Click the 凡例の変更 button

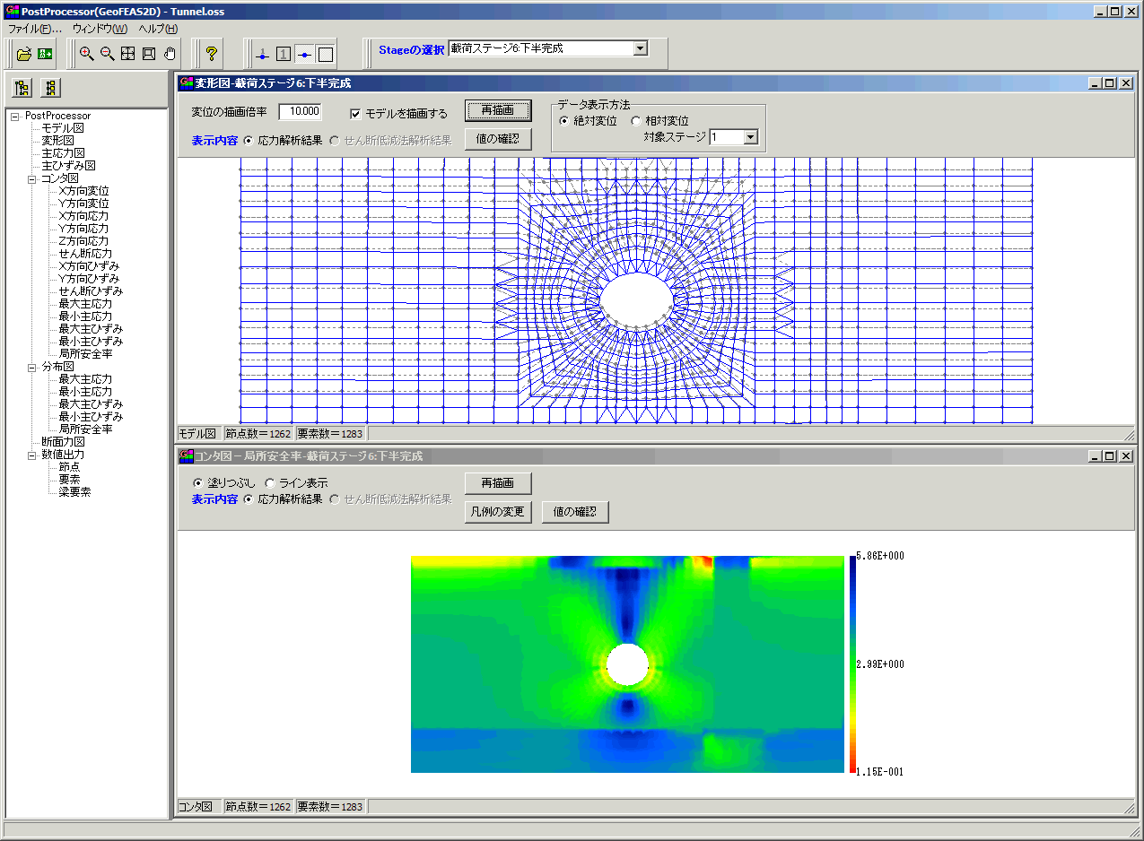click(498, 512)
